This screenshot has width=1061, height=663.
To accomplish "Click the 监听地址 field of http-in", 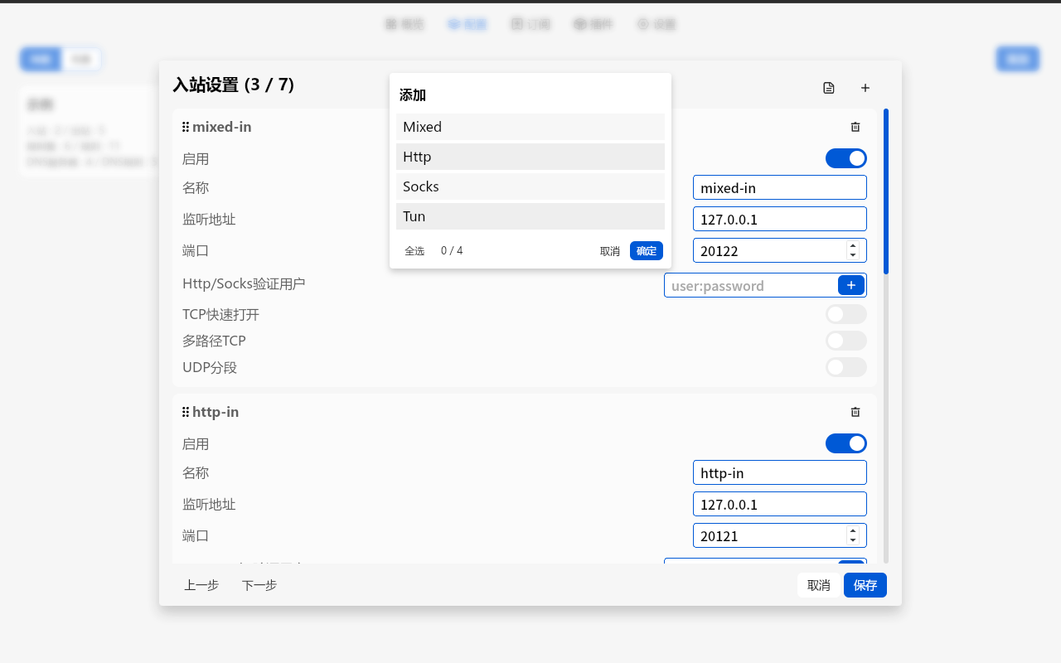I will tap(780, 504).
